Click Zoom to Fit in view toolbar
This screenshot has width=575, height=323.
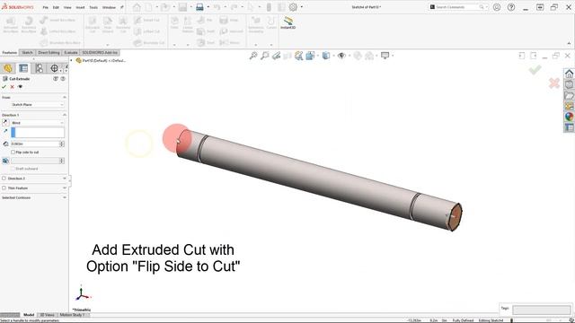(253, 56)
